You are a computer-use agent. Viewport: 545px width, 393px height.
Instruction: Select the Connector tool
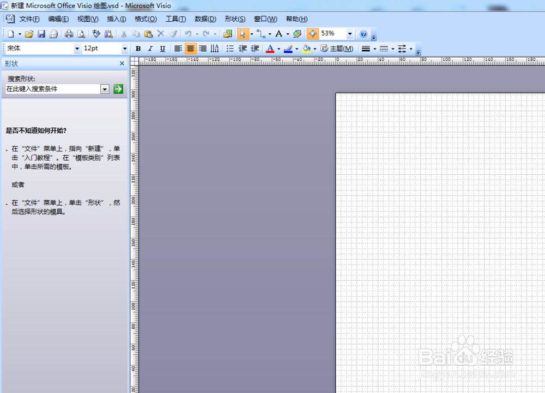pos(261,34)
